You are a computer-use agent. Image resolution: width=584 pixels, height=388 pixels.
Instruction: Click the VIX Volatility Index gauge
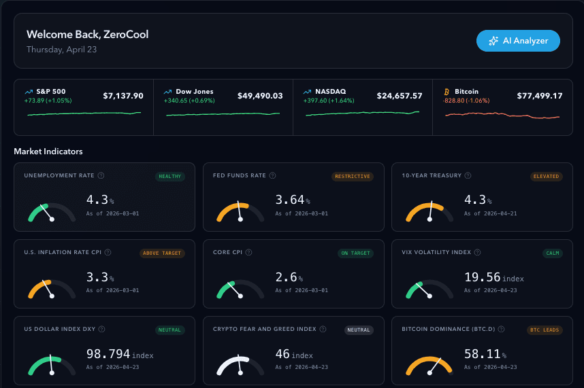pyautogui.click(x=429, y=289)
